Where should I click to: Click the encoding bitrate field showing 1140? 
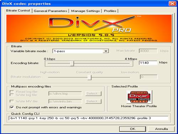point(148,63)
